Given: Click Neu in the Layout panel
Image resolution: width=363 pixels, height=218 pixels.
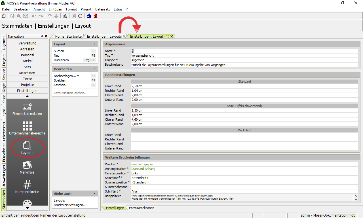Looking at the screenshot, I should (x=57, y=55).
